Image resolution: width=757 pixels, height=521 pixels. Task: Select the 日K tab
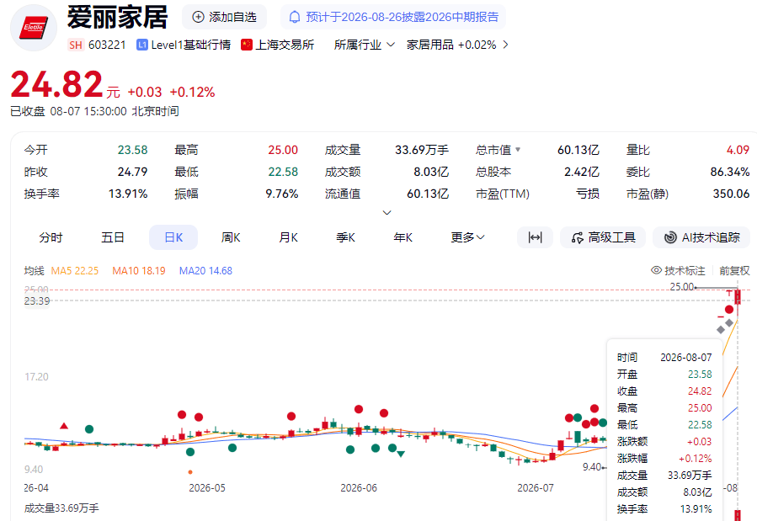coord(173,237)
